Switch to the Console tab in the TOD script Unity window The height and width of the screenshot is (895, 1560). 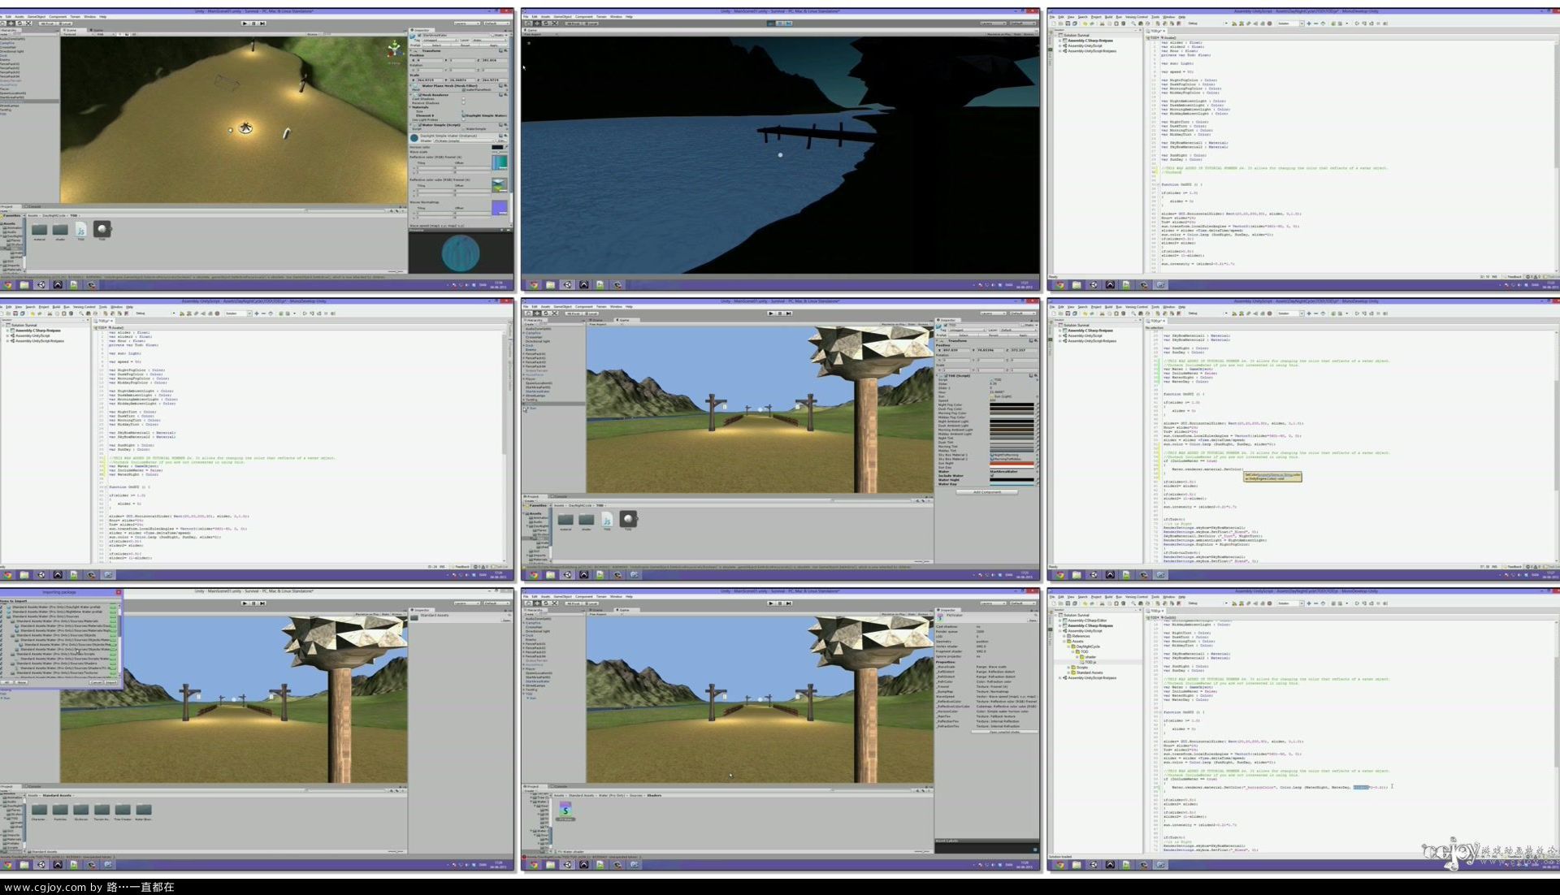559,496
